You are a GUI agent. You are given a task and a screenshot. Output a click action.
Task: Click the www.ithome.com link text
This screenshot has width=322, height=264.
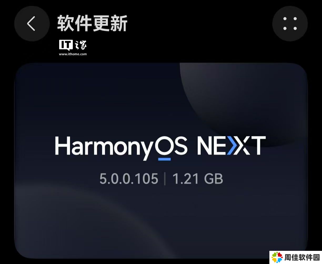(73, 54)
